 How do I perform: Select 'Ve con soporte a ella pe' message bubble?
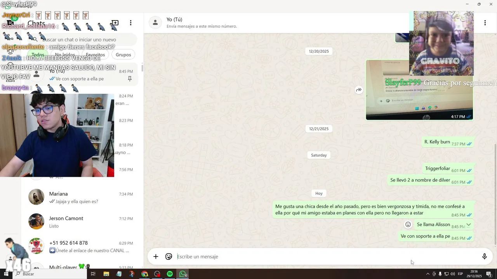pyautogui.click(x=436, y=236)
